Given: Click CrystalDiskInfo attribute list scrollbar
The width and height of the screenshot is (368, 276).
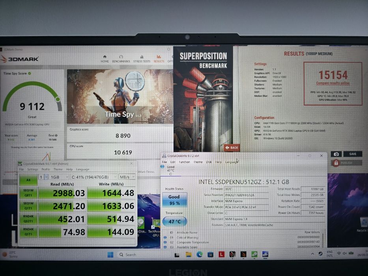Looking at the screenshot, I should click(324, 239).
